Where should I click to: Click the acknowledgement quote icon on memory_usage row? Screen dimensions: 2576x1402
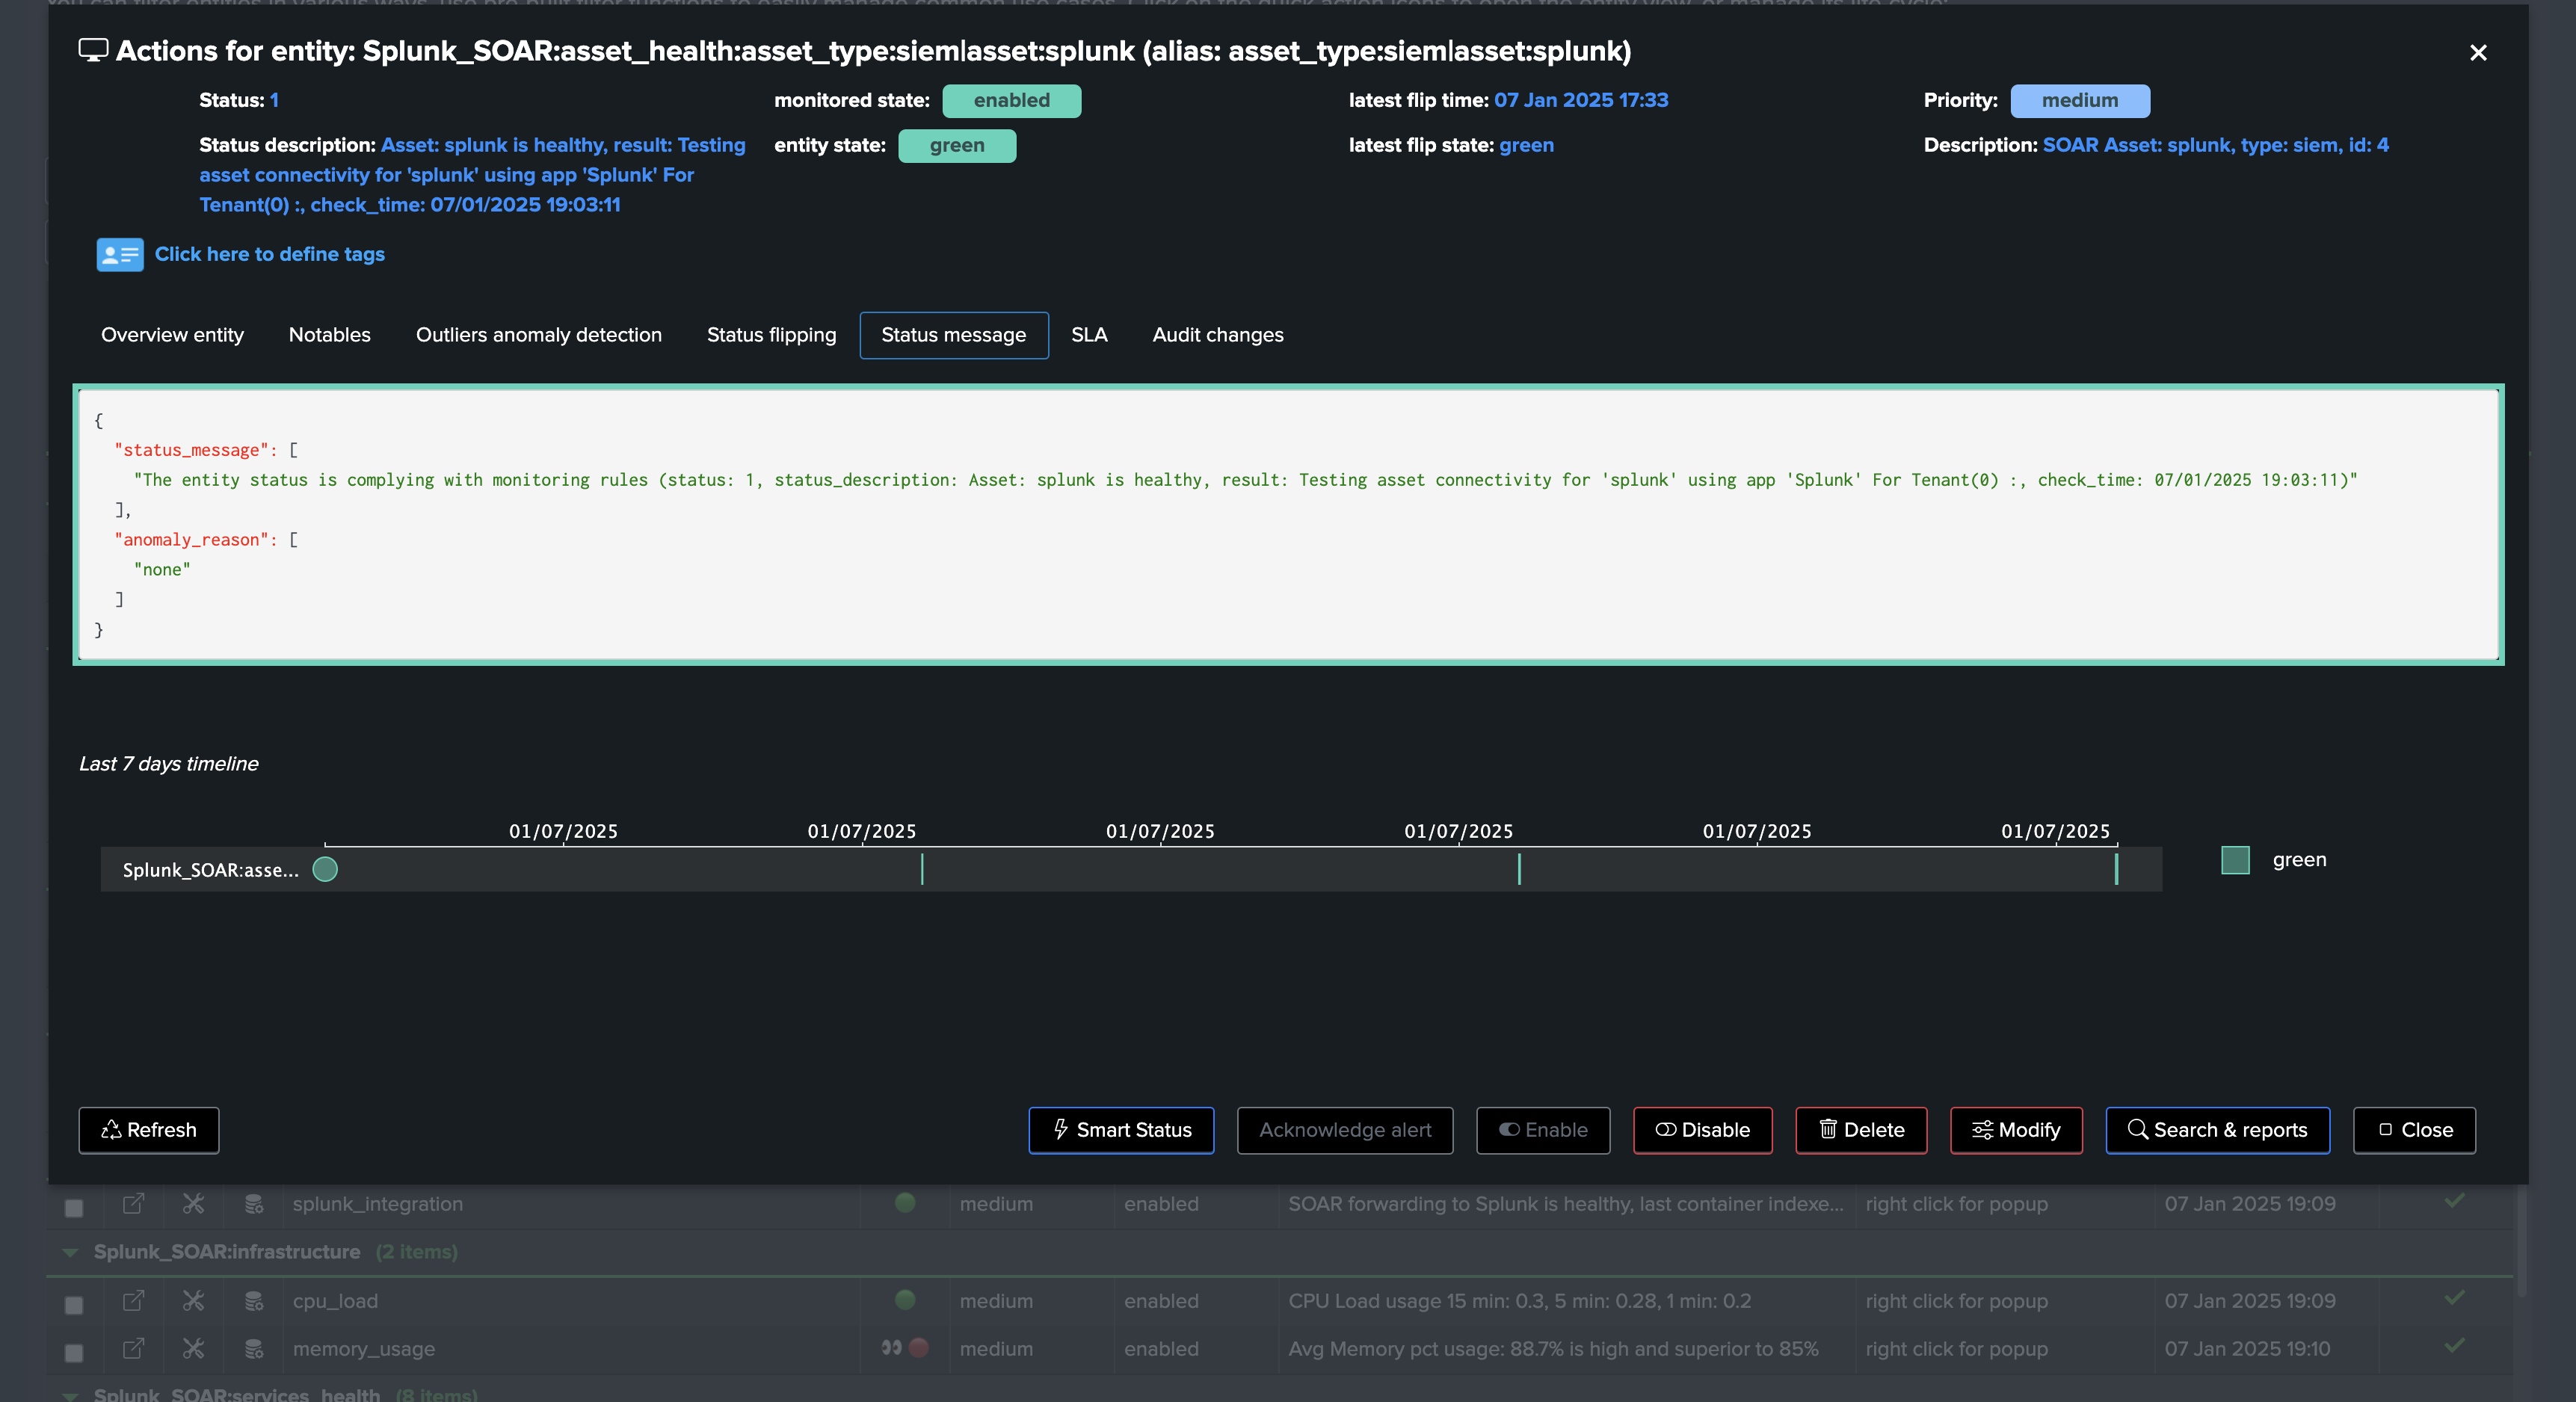[890, 1347]
